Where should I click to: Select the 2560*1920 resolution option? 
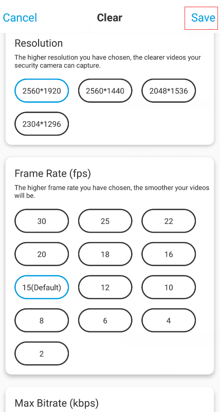pyautogui.click(x=42, y=91)
